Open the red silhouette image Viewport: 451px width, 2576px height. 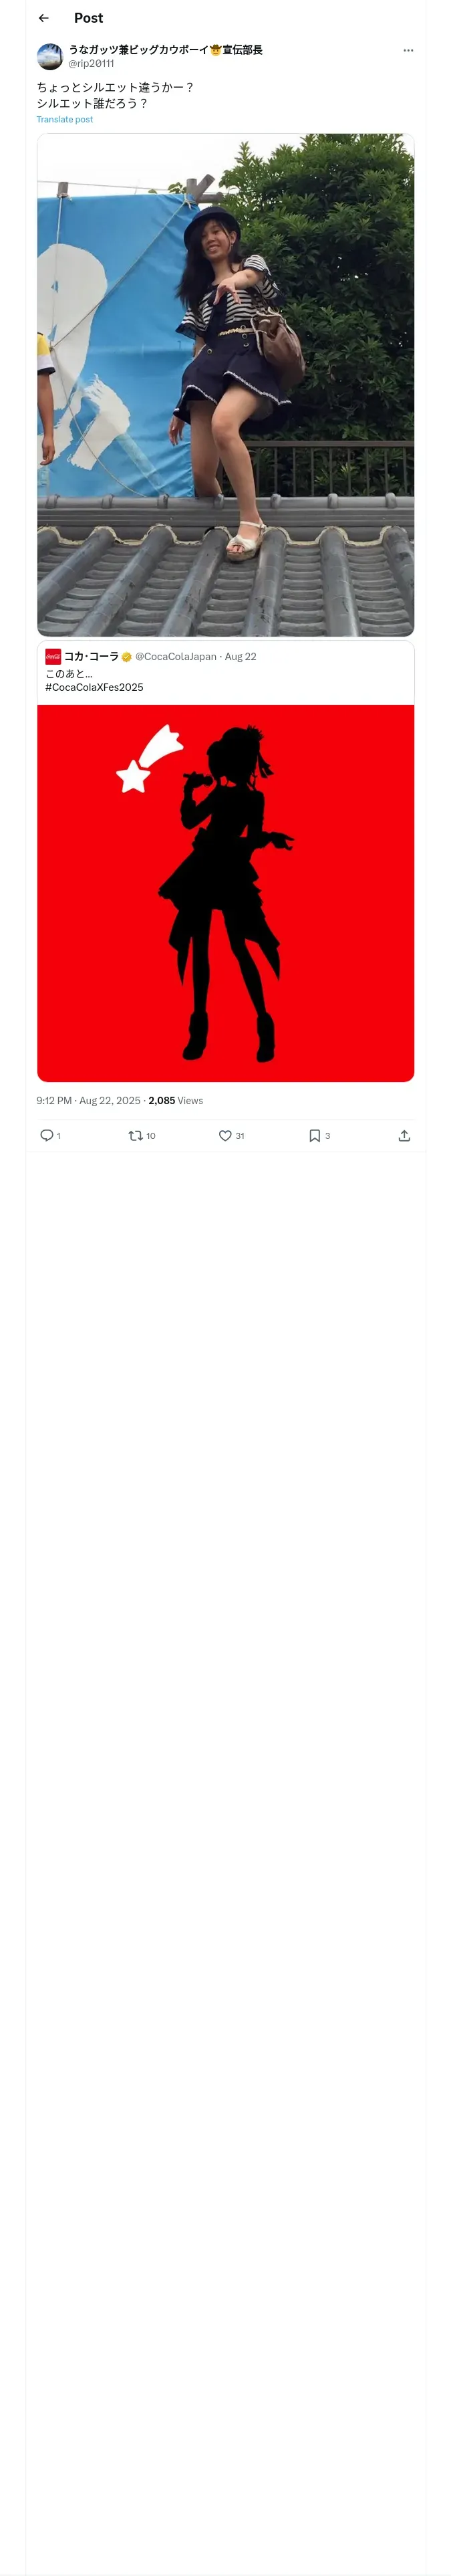pos(225,892)
